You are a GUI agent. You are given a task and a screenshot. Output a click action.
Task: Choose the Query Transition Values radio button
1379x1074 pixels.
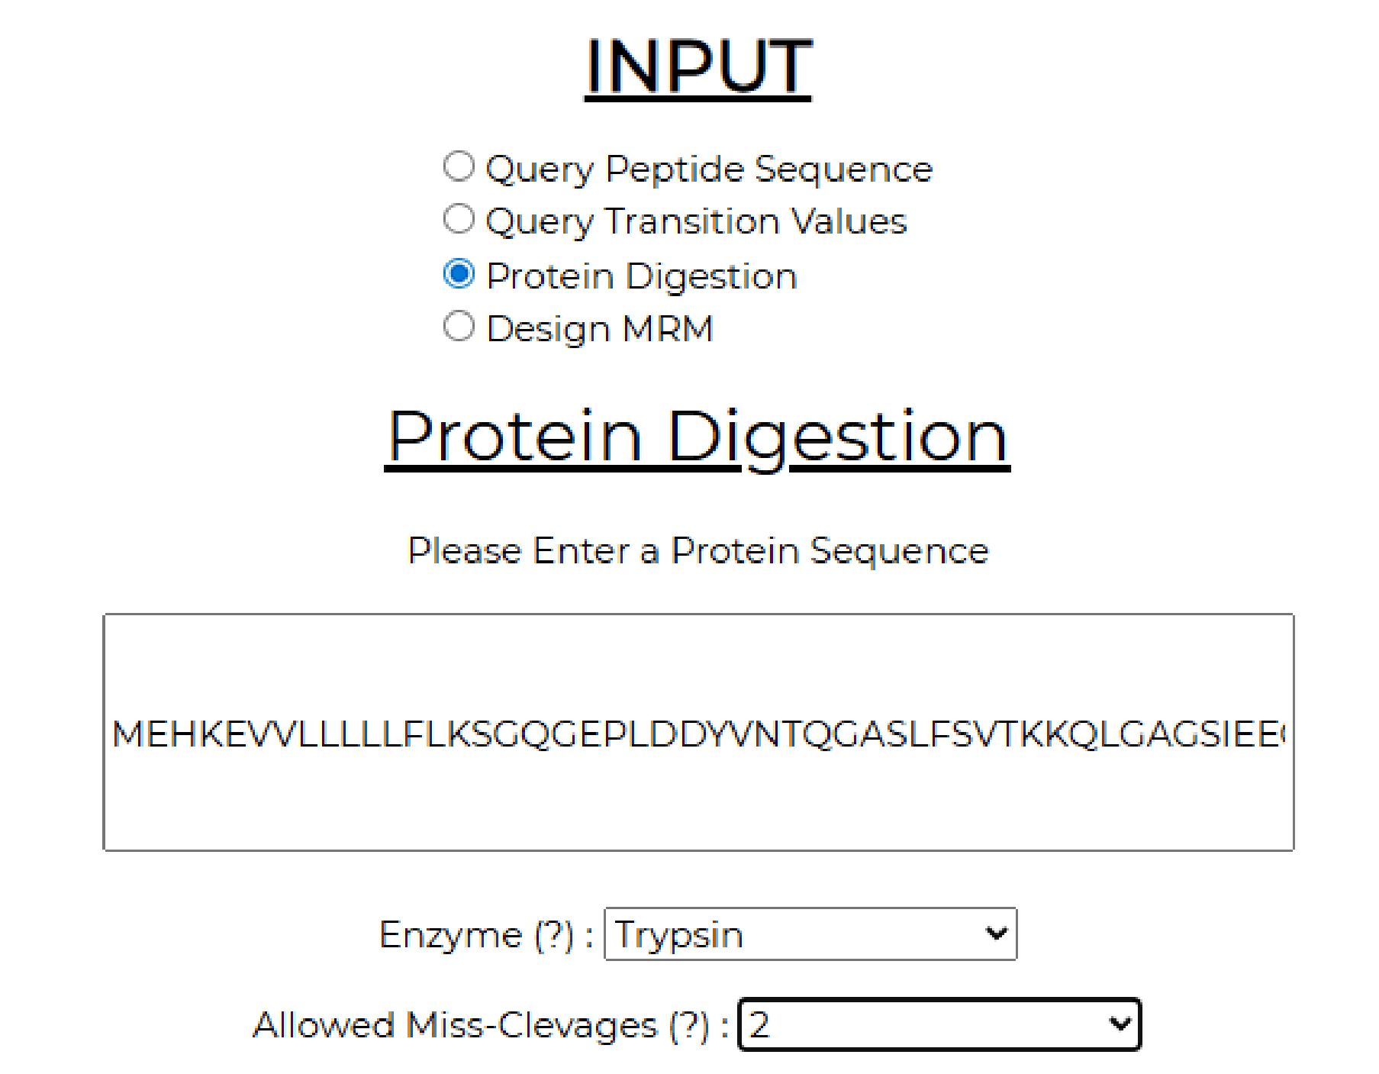click(x=459, y=219)
